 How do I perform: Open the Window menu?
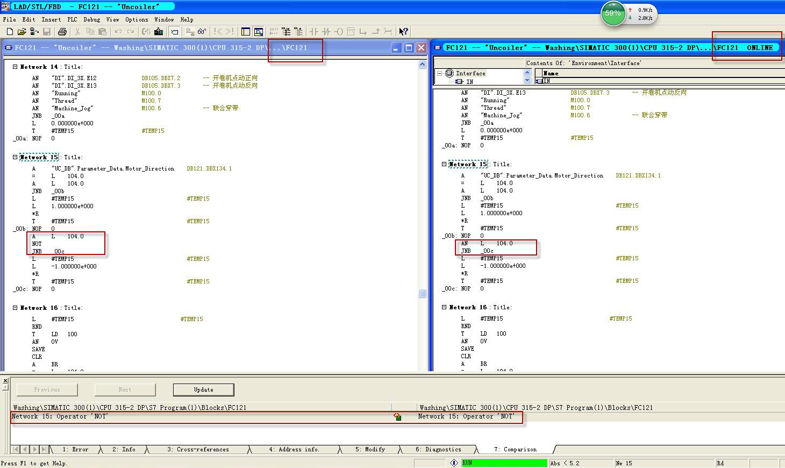pos(164,19)
